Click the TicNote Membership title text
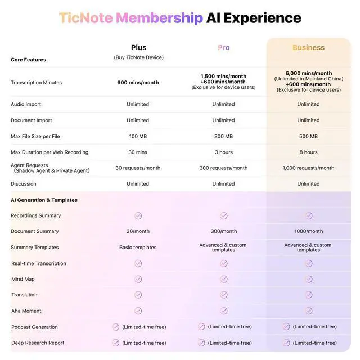 [x=131, y=18]
